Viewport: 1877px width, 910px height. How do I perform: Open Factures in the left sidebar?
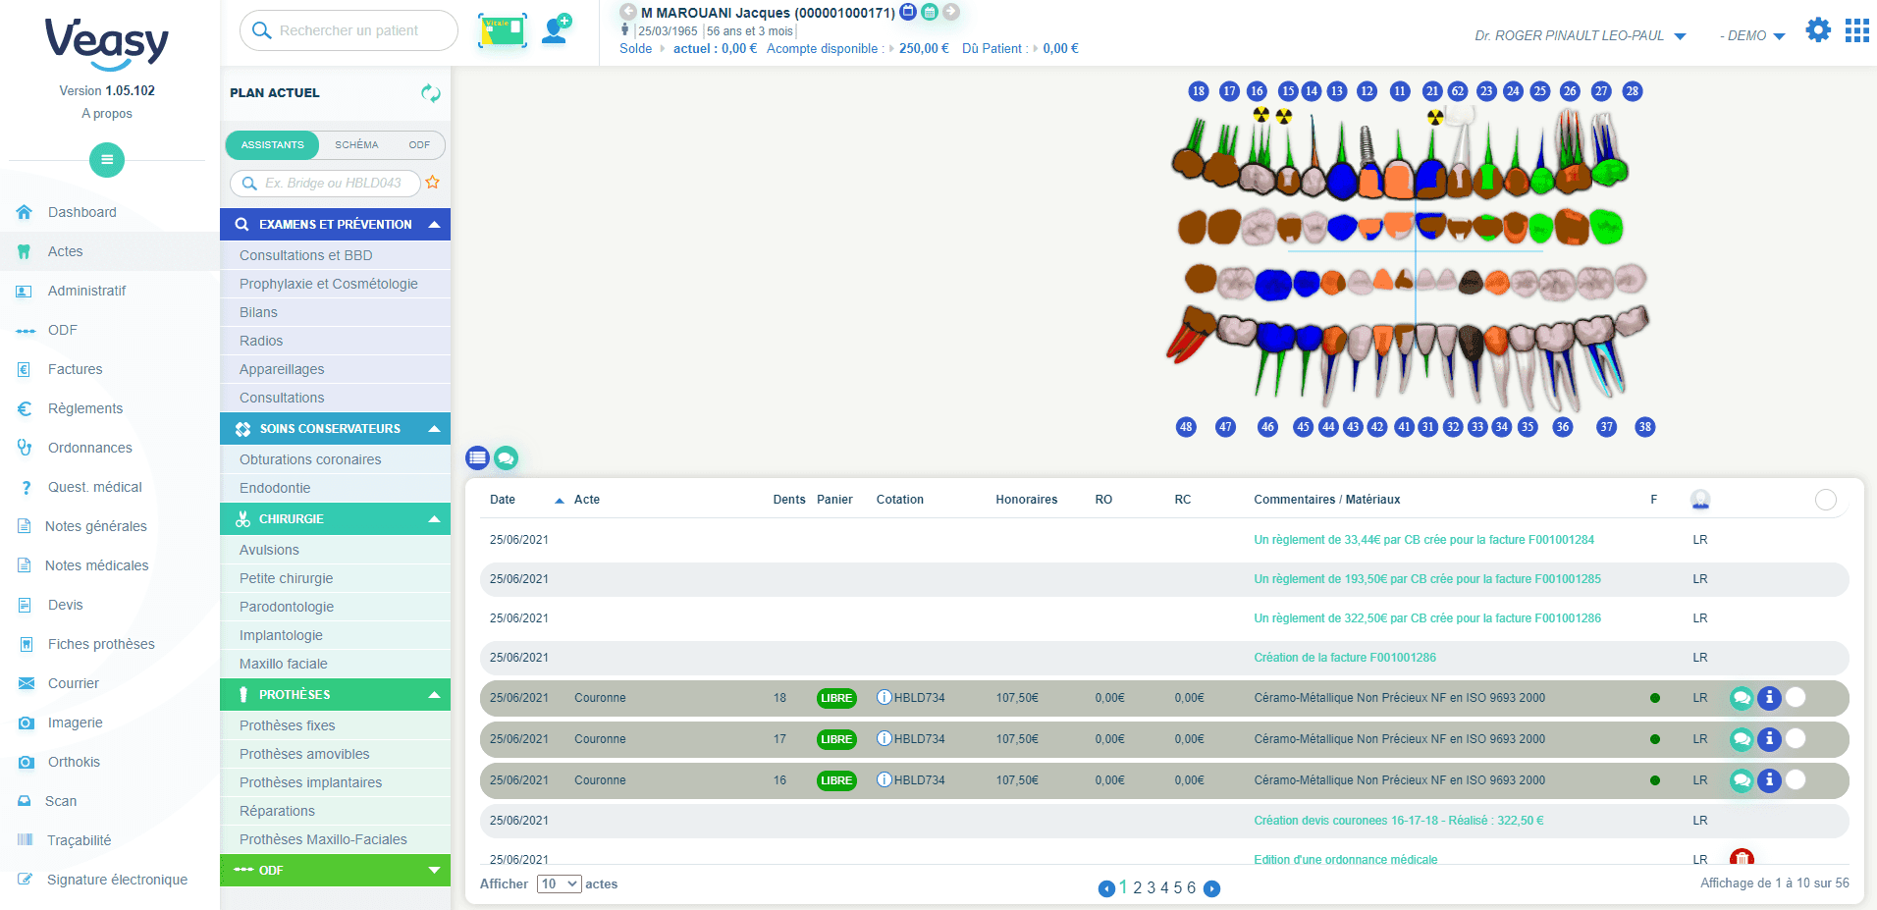[x=75, y=369]
